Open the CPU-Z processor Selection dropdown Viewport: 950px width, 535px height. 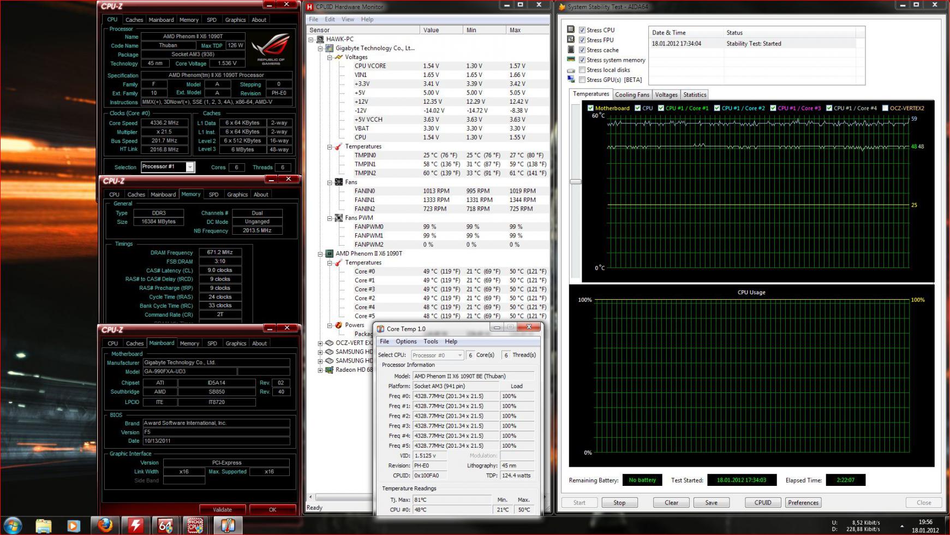click(190, 167)
